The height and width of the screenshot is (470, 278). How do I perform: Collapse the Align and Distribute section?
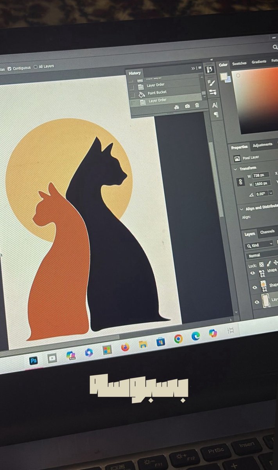[241, 209]
